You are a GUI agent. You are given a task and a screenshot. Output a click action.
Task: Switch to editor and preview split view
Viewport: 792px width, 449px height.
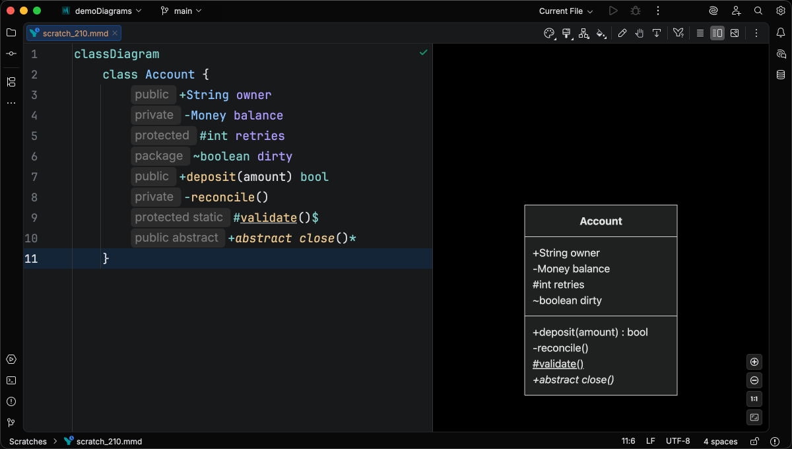click(x=717, y=33)
